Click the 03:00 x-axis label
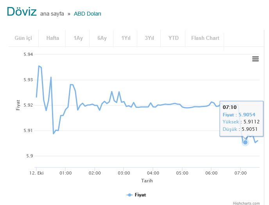The image size is (269, 205). click(x=124, y=173)
